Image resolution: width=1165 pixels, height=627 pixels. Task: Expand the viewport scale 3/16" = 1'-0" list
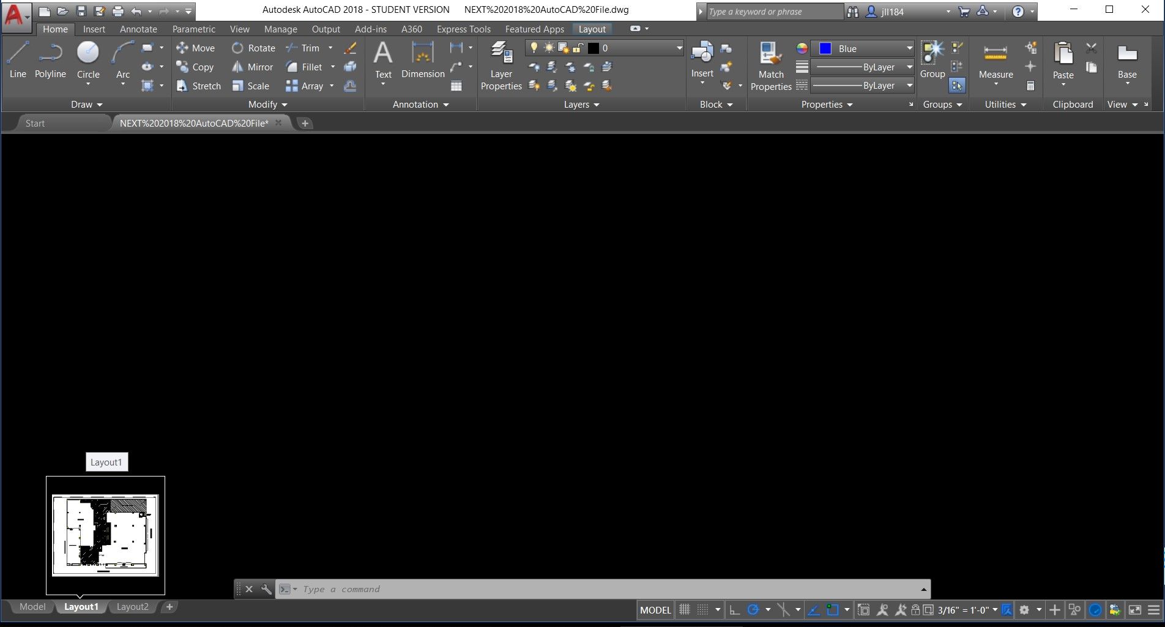pyautogui.click(x=994, y=610)
